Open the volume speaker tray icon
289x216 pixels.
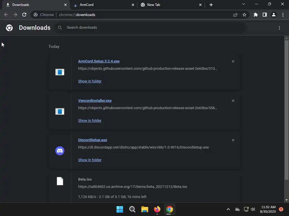point(253,209)
